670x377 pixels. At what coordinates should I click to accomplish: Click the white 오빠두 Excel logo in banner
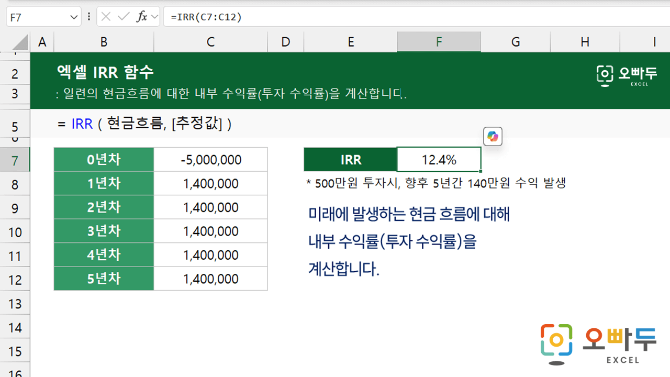(x=626, y=76)
